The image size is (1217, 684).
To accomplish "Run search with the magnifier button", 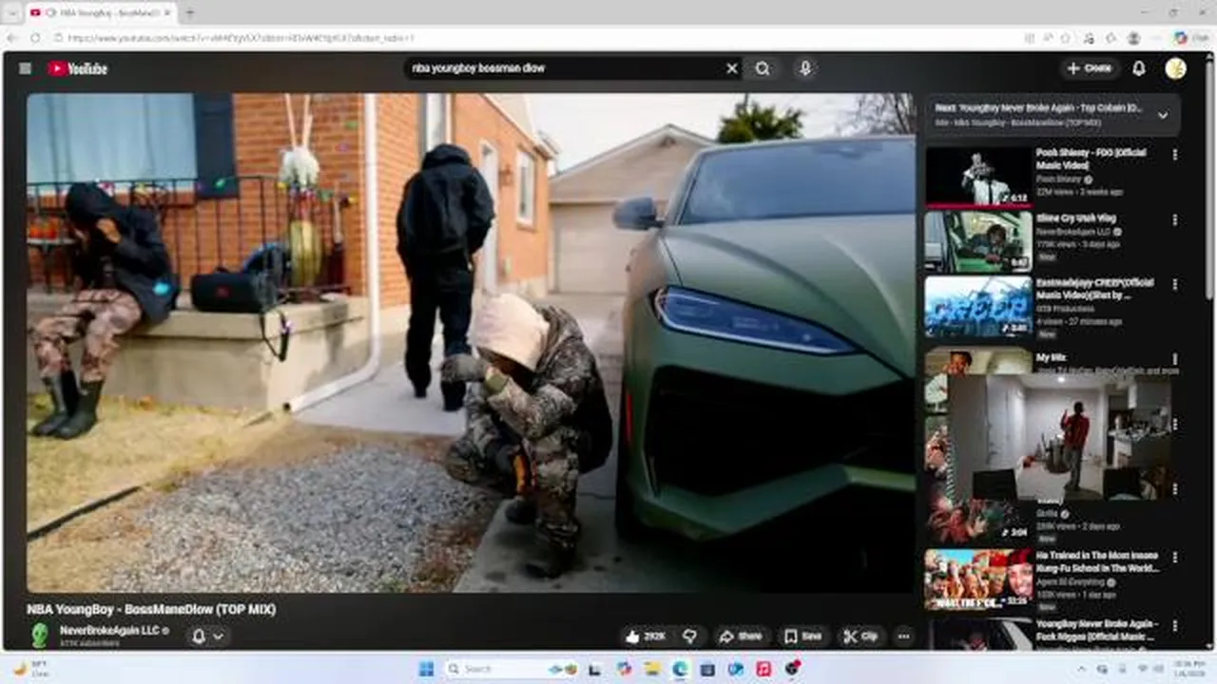I will click(x=763, y=68).
